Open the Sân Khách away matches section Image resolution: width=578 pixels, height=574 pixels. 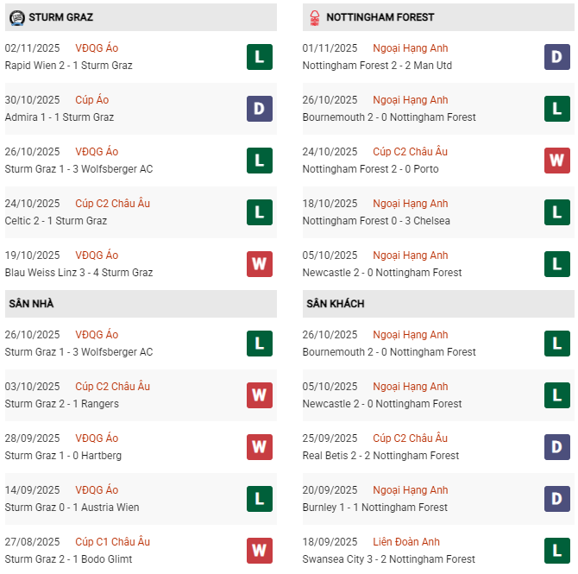click(x=335, y=304)
